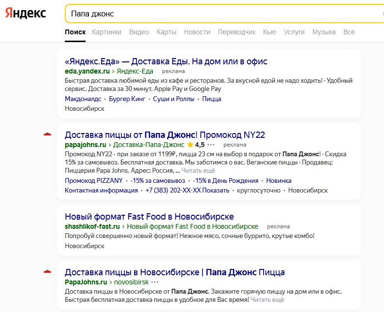Screen dimensions: 384x312
Task: Open the Карты tab
Action: 166,32
